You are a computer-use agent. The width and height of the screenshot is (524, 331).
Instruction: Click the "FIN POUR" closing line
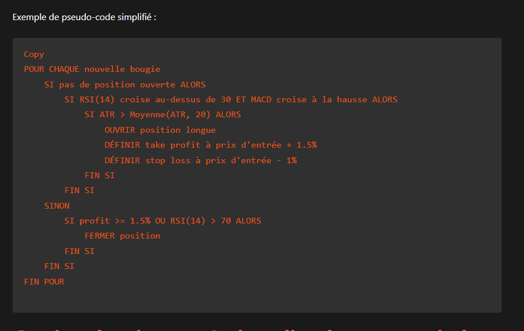(x=44, y=282)
